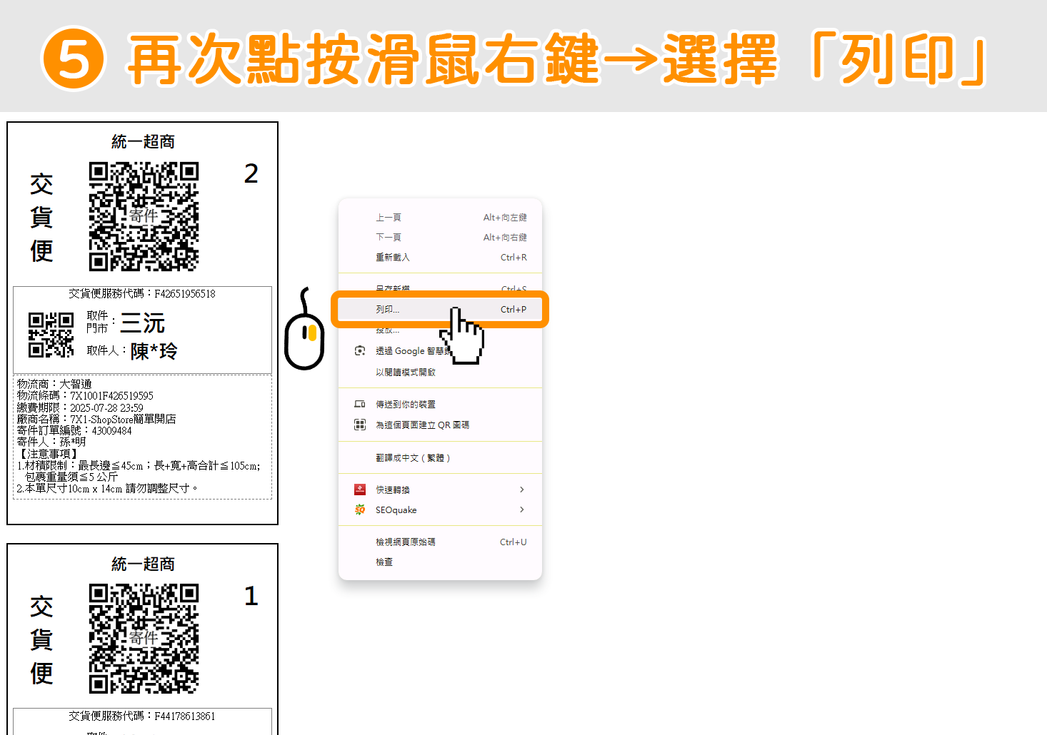Choose 以閱讀模式開啟

(x=439, y=372)
